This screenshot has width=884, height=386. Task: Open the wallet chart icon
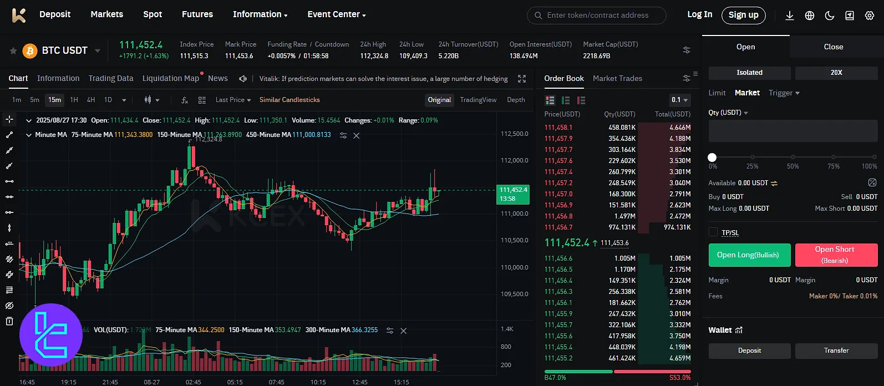738,330
